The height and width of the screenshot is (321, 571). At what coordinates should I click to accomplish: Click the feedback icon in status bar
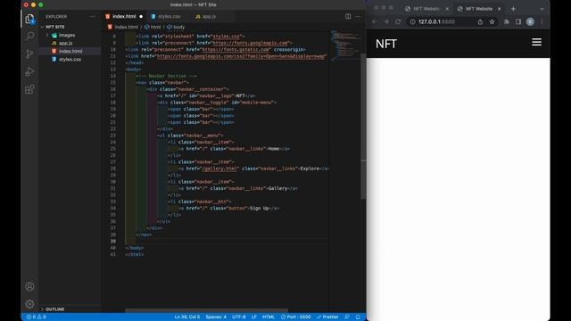(347, 317)
